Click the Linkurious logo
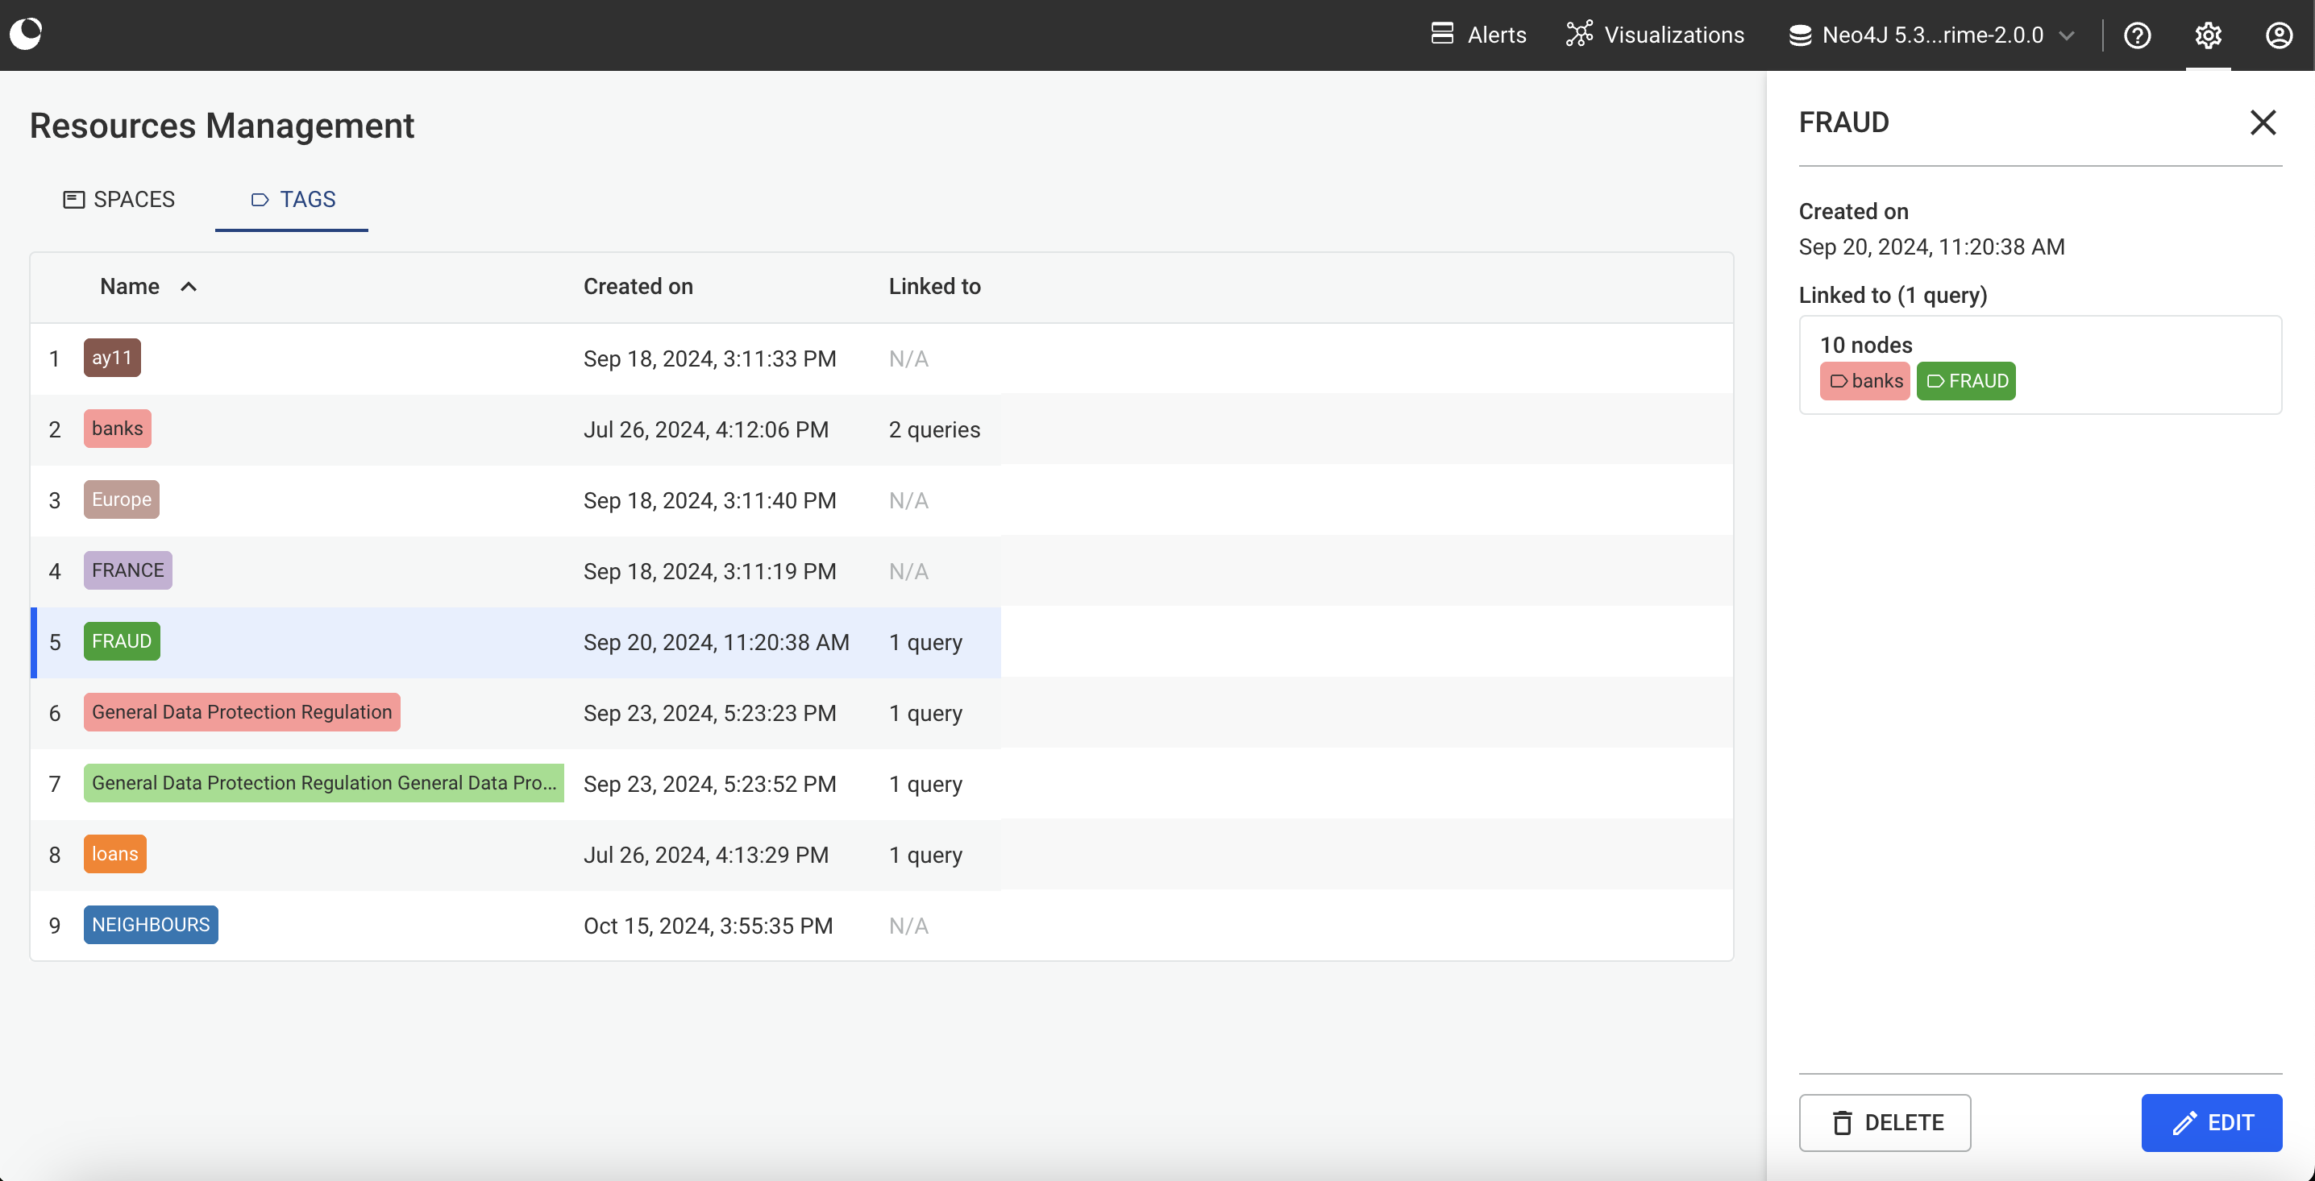Screen dimensions: 2315x1181 tap(26, 34)
